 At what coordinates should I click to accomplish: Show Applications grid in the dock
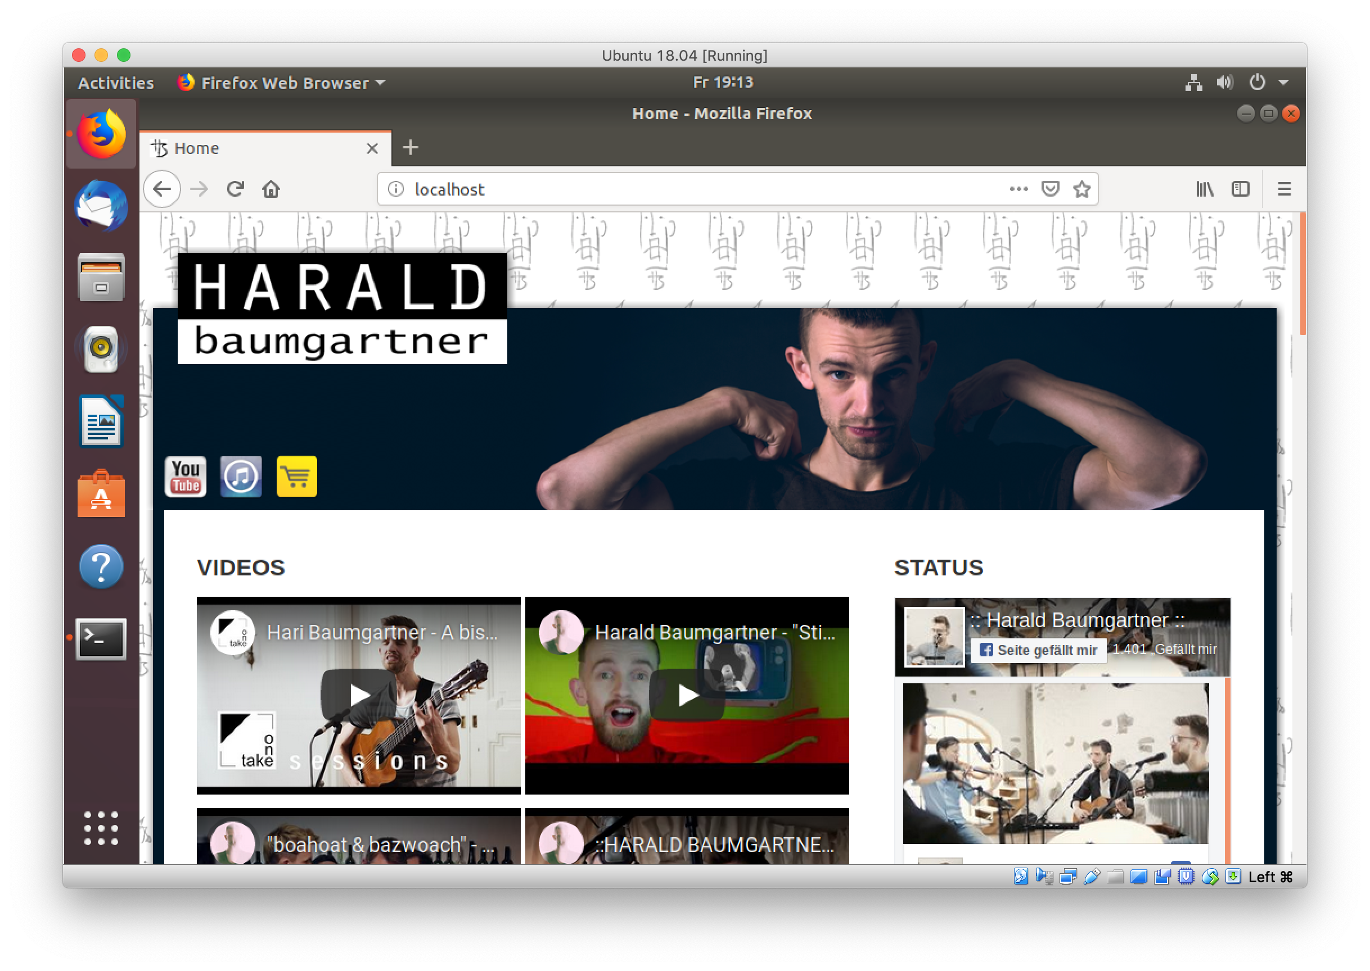point(101,828)
